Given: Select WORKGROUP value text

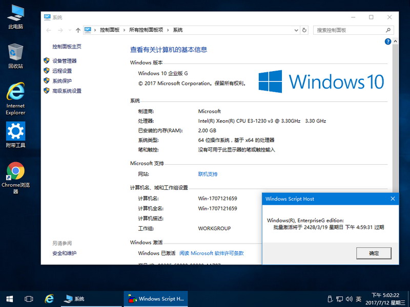Looking at the screenshot, I should click(x=214, y=228).
